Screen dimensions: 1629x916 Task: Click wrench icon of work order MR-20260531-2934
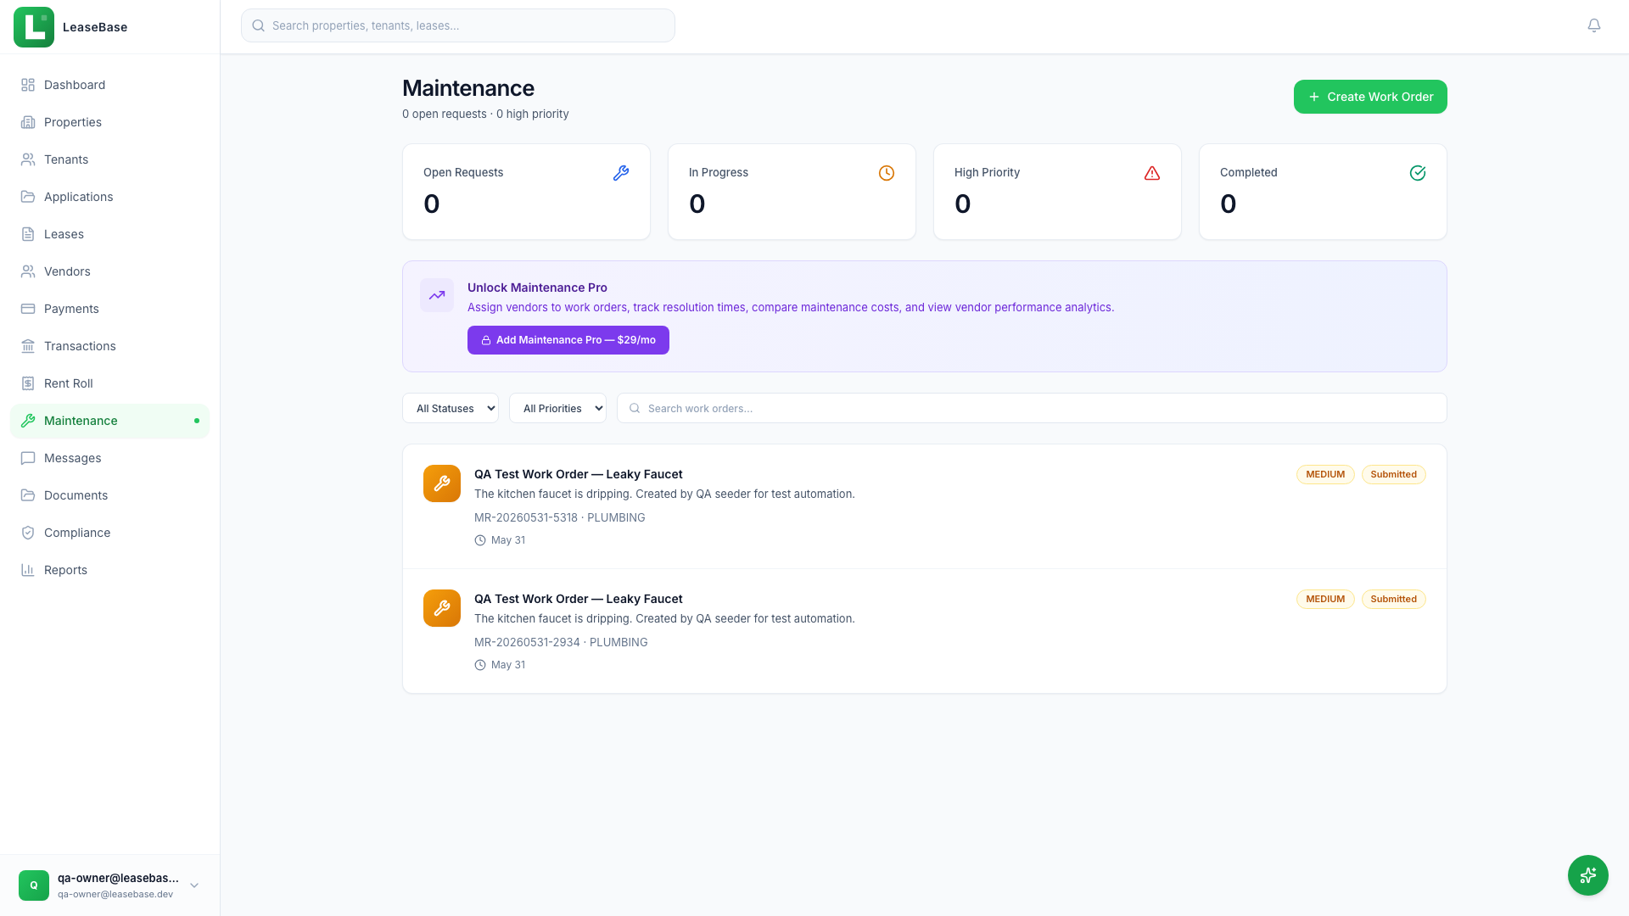coord(442,608)
